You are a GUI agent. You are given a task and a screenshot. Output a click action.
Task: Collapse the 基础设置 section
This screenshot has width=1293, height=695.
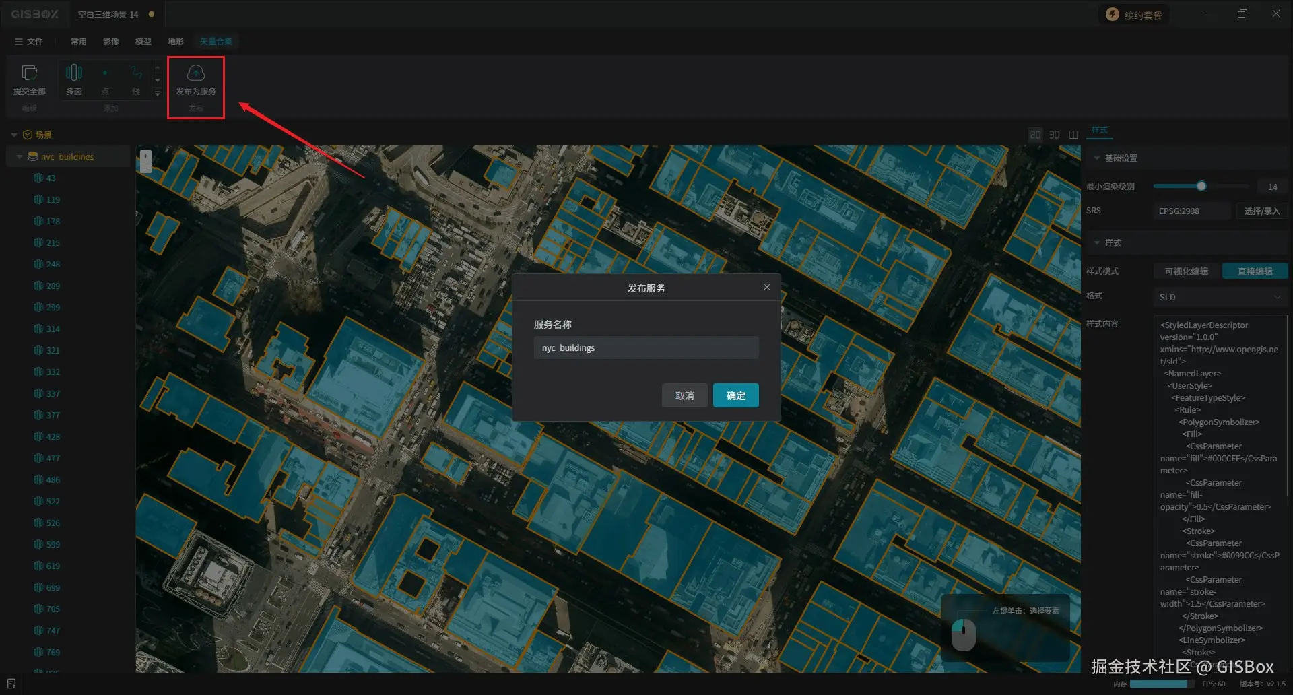1097,158
